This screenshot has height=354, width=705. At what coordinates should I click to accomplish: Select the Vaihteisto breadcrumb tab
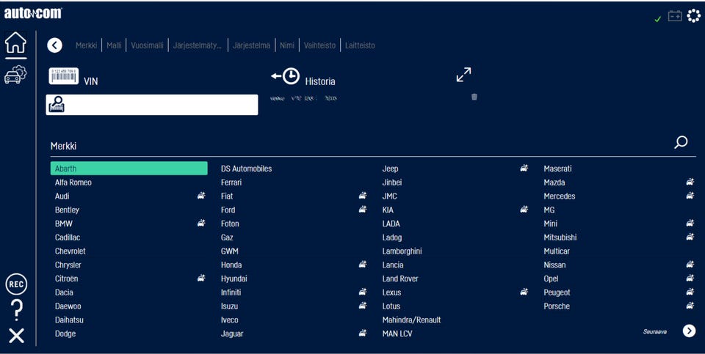click(x=319, y=45)
